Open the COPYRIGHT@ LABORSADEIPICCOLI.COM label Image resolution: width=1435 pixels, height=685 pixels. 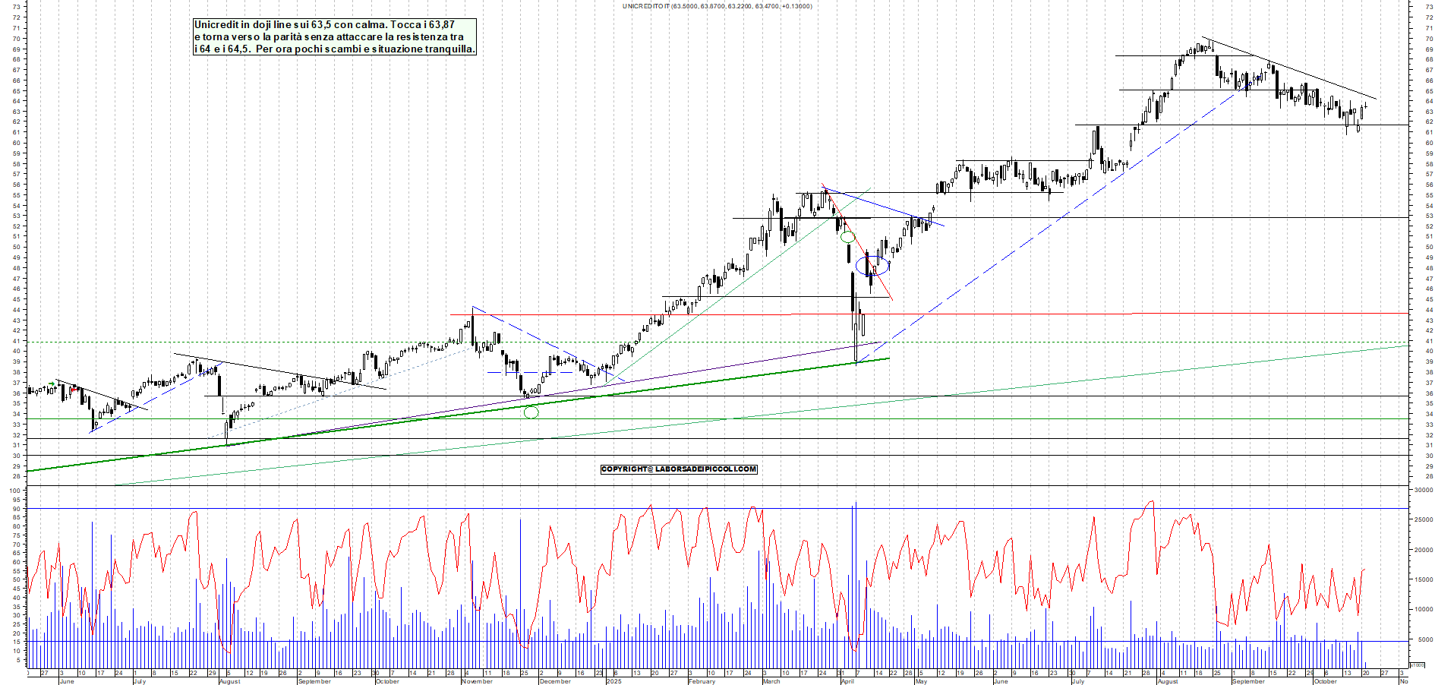pos(679,469)
